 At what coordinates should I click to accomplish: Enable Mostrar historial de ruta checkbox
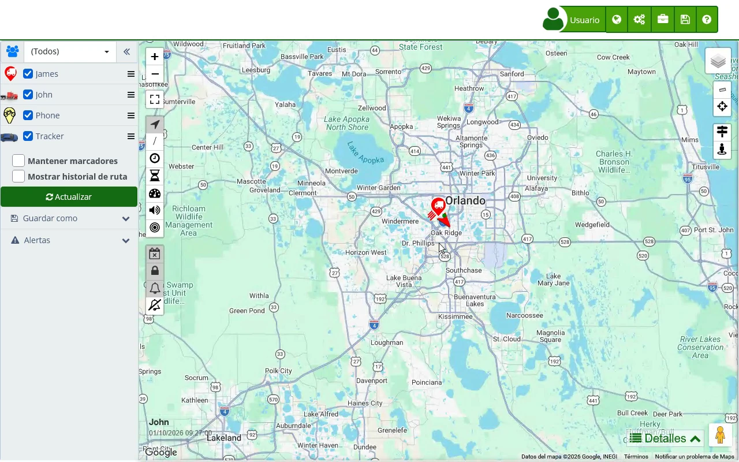18,176
